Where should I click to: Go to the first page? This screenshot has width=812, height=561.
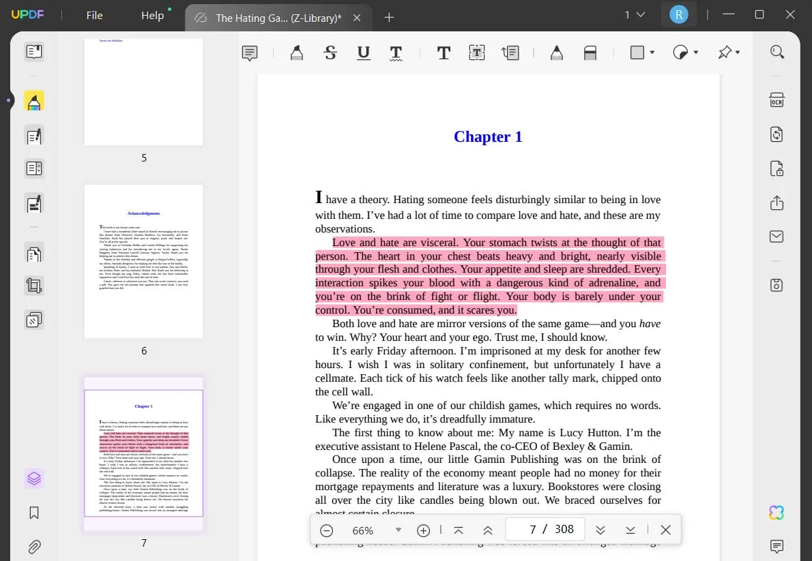tap(459, 530)
